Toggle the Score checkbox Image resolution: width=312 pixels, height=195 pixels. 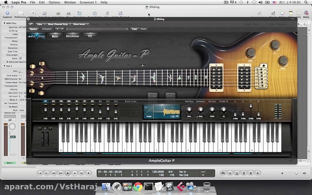pos(20,58)
